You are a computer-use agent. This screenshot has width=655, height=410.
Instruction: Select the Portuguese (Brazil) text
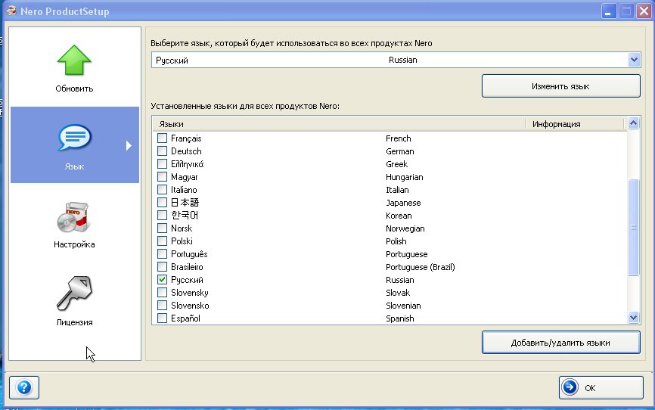(421, 267)
